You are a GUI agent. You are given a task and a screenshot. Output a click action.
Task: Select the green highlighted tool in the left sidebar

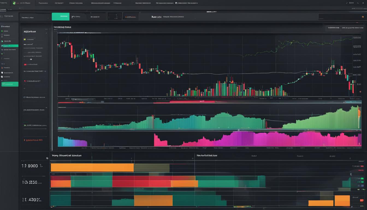point(10,46)
